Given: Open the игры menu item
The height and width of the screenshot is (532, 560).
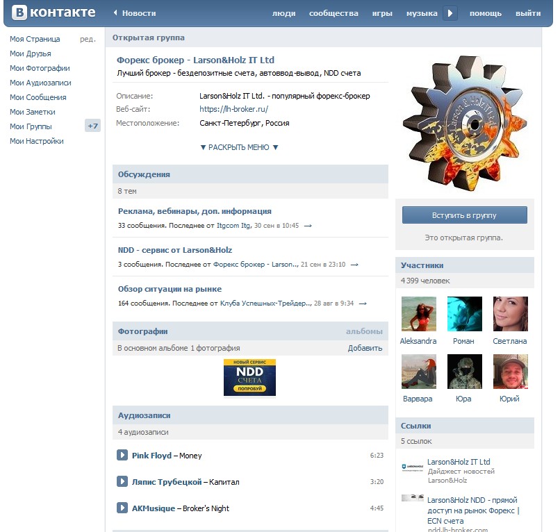Looking at the screenshot, I should click(x=382, y=14).
